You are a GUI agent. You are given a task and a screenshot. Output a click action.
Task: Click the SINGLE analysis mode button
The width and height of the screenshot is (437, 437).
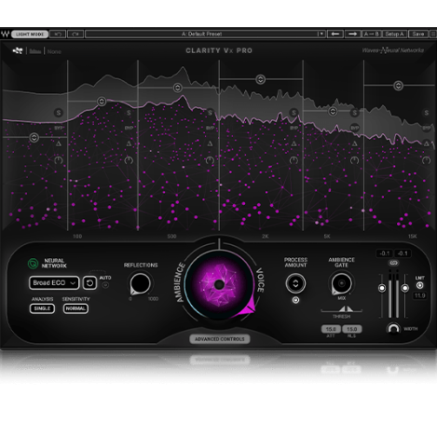pyautogui.click(x=42, y=308)
